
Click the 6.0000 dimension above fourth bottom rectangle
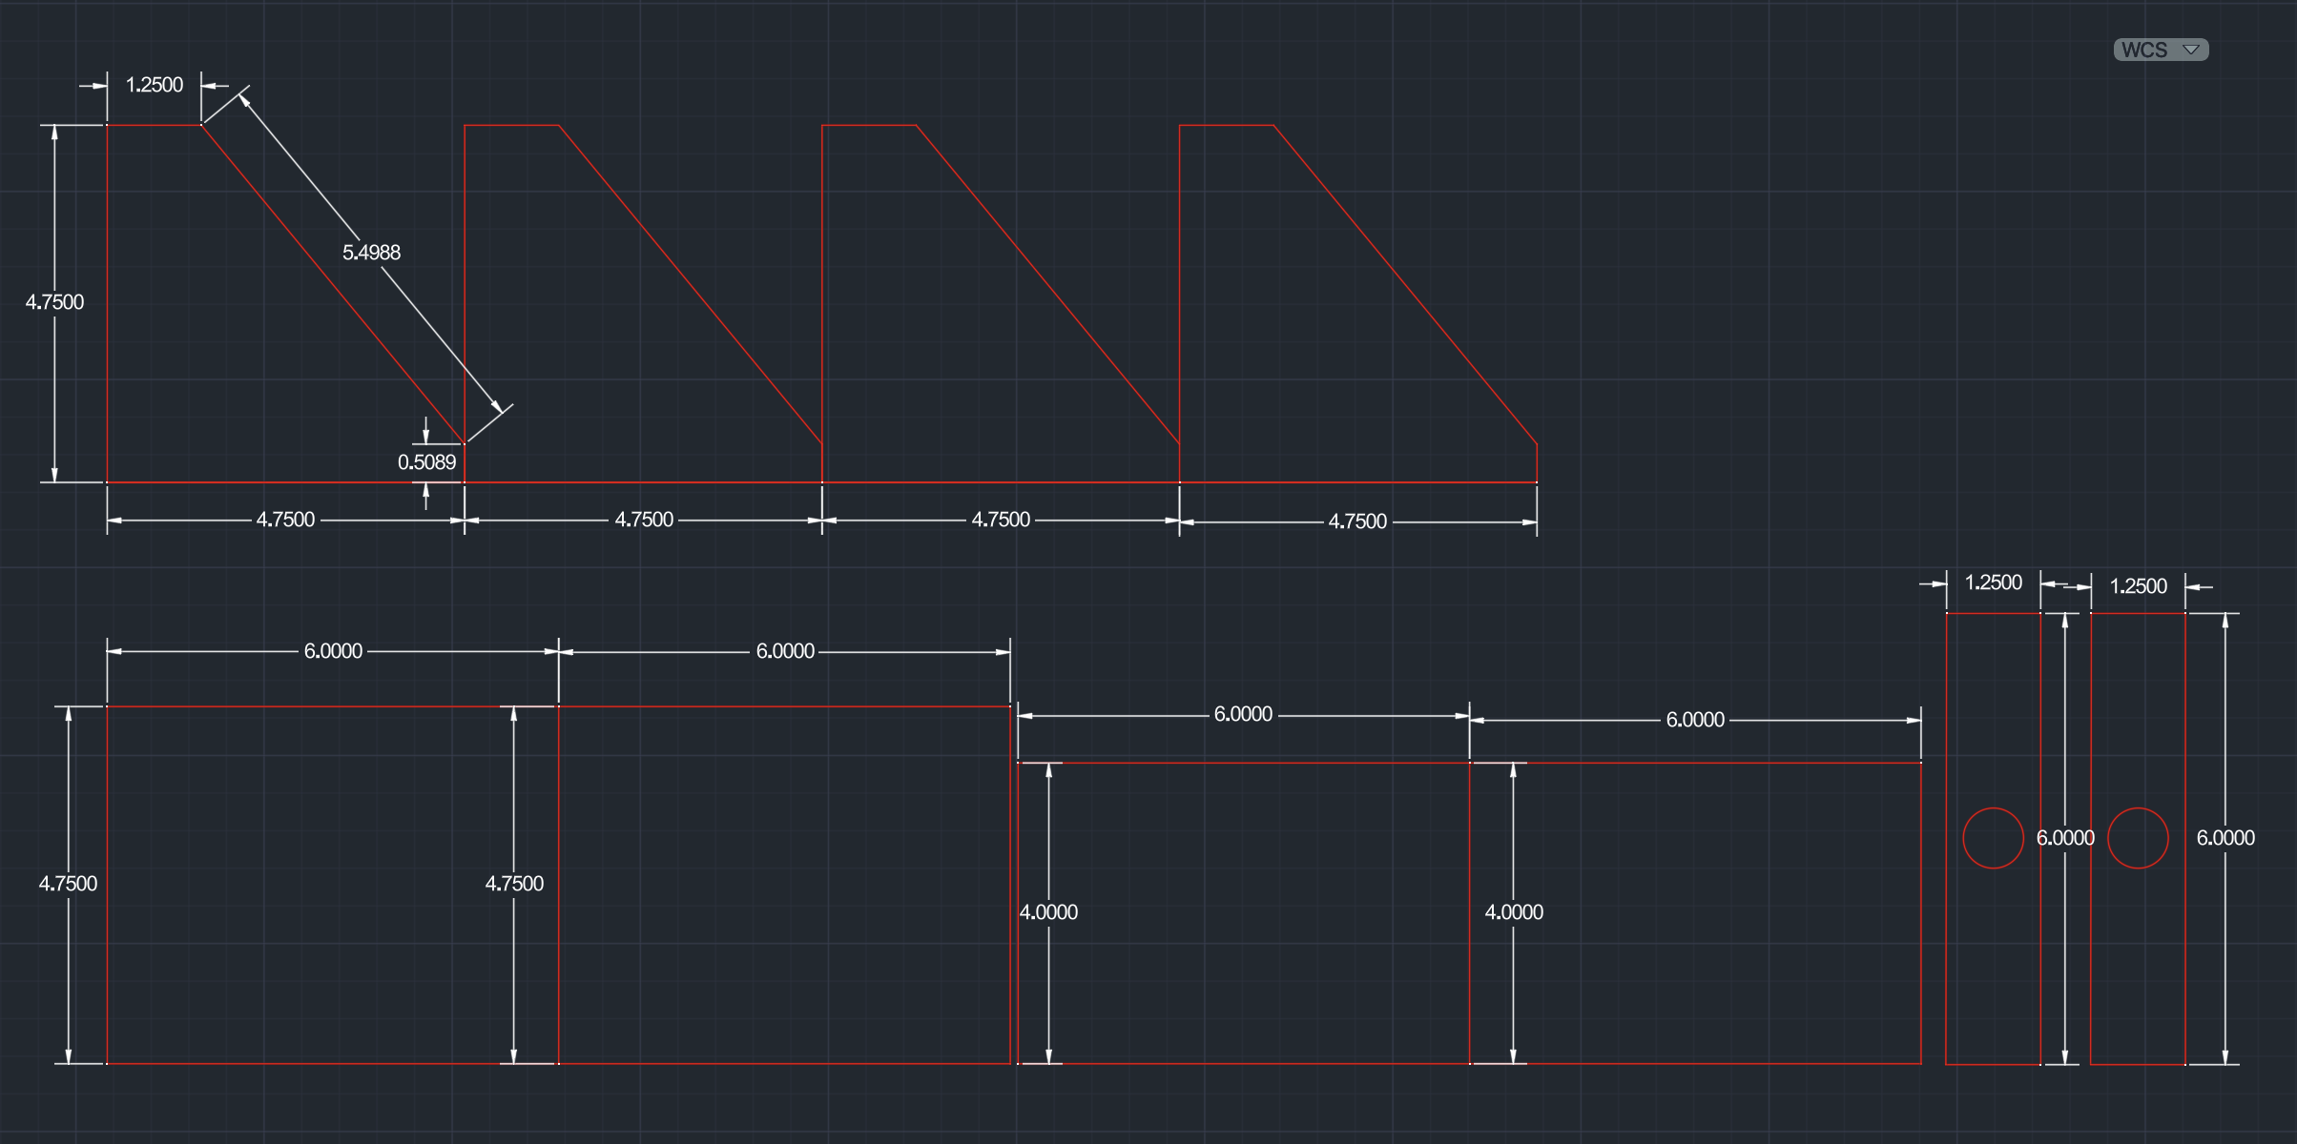tap(1695, 720)
